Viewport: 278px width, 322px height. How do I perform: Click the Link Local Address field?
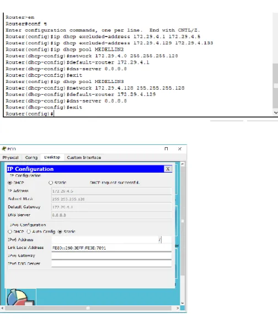point(111,248)
